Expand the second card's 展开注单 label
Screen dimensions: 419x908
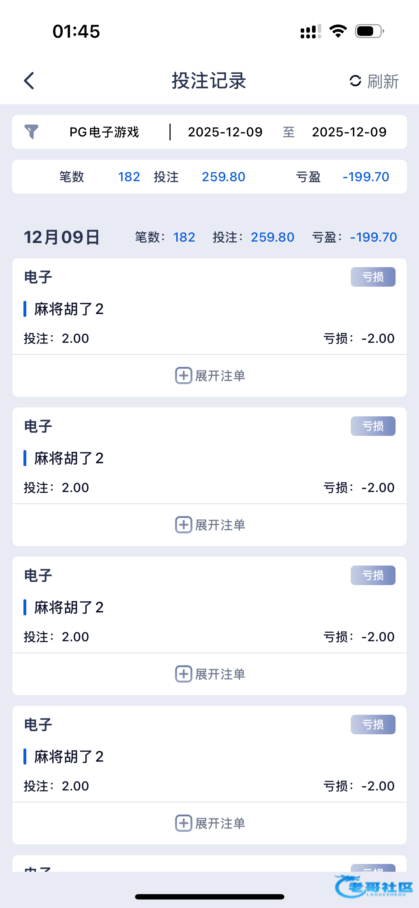pos(220,525)
